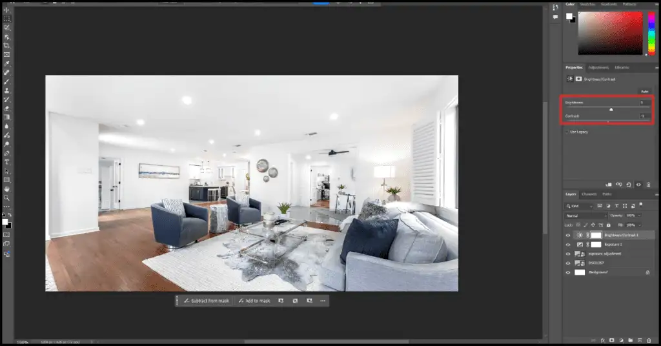Viewport: 661px width, 346px height.
Task: Switch to the Gradients tab
Action: [x=608, y=4]
